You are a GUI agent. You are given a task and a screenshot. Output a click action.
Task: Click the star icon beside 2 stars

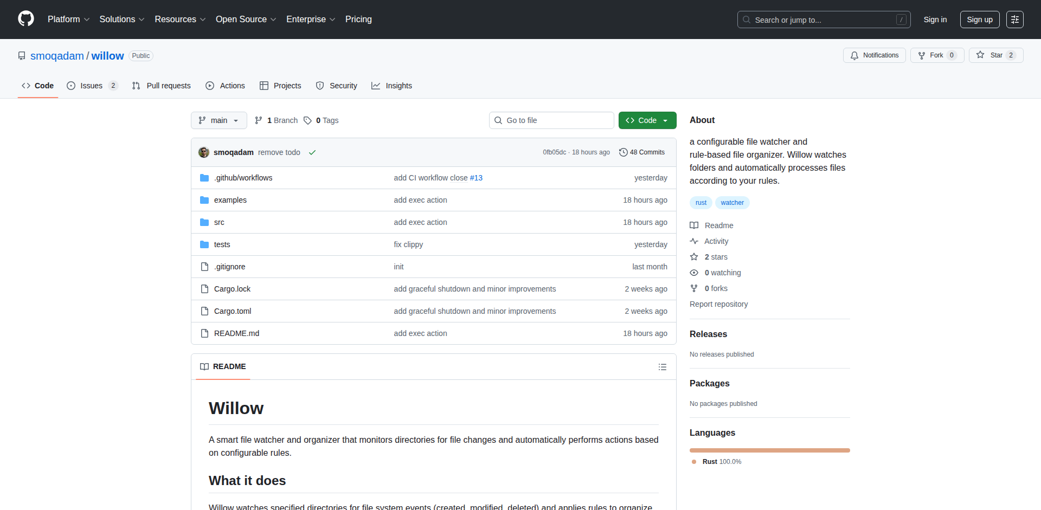(x=694, y=257)
